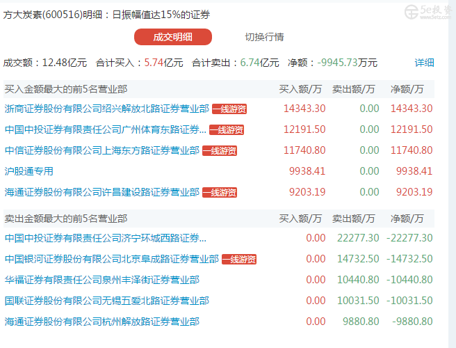Open 浙商证券绍兴解放北路证券营业部 link

click(107, 109)
